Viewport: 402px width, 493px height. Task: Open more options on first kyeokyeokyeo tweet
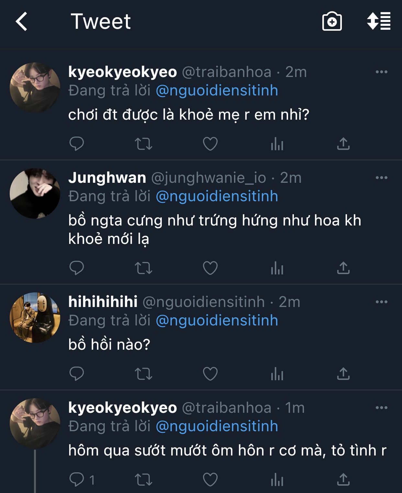[381, 72]
